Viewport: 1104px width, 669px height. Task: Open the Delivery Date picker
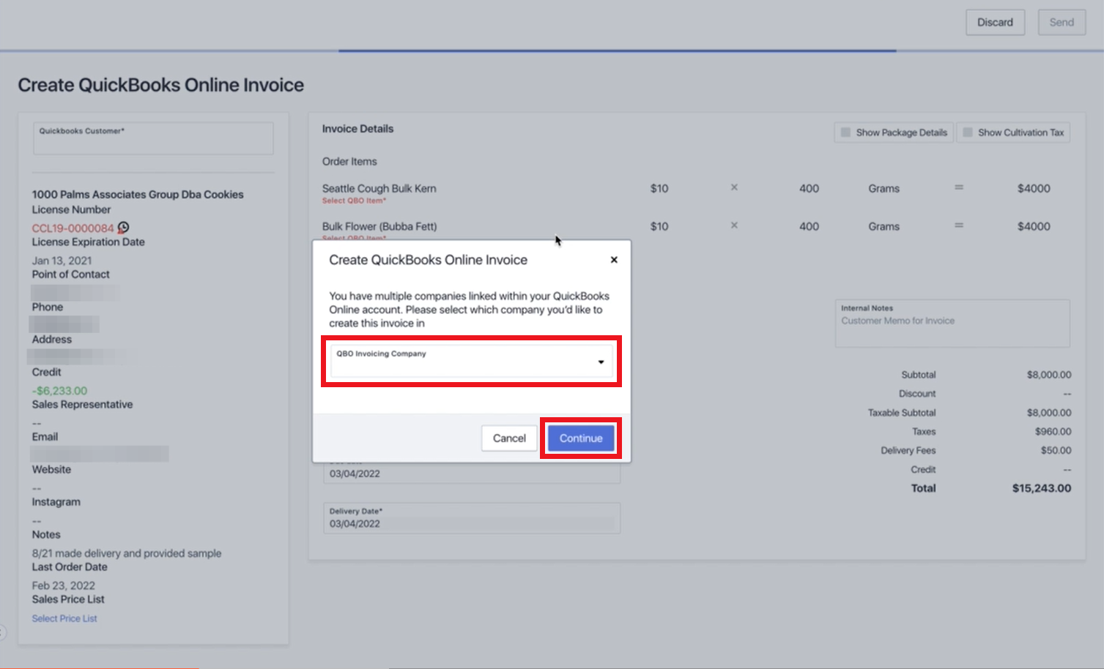tap(471, 517)
